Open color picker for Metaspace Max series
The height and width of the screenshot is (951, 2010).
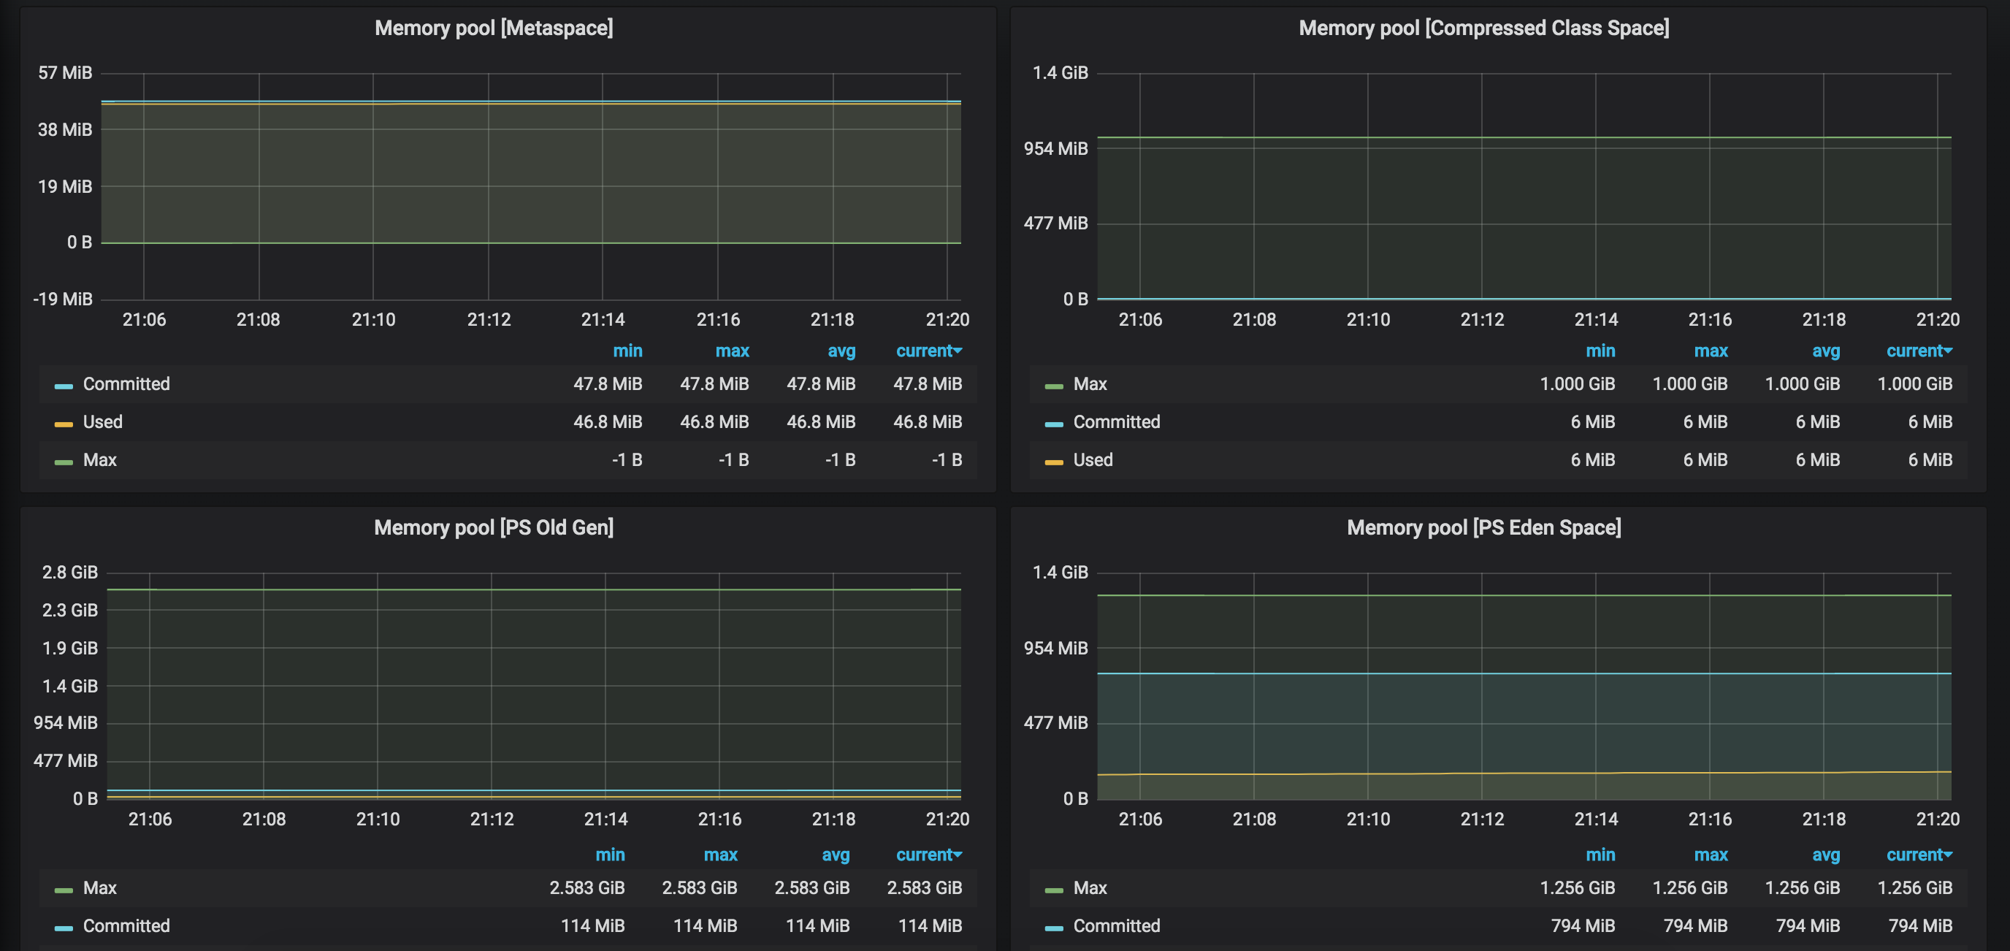pos(64,462)
